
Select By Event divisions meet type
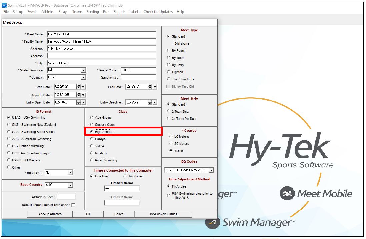pos(169,50)
